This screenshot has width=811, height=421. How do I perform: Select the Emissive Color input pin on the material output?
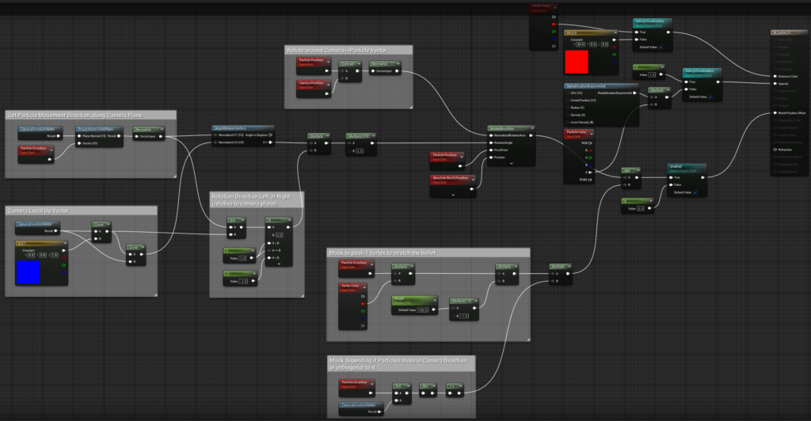775,76
